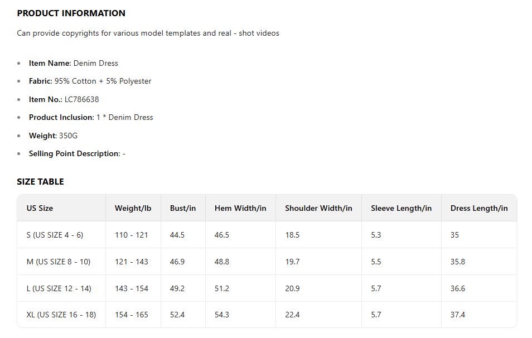The image size is (532, 338).
Task: Click the Hem Width/in column header
Action: pos(240,208)
